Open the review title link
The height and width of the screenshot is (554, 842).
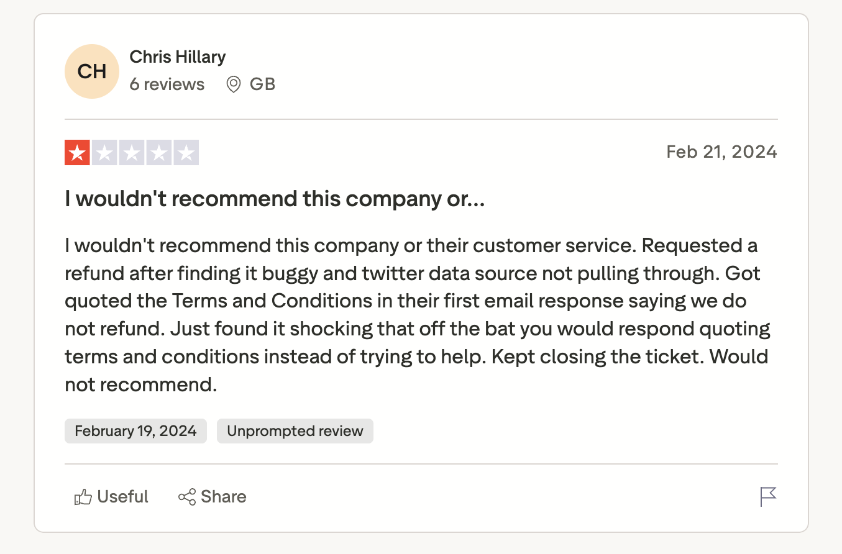coord(275,198)
